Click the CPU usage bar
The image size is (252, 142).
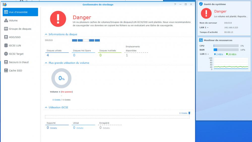coord(226,46)
